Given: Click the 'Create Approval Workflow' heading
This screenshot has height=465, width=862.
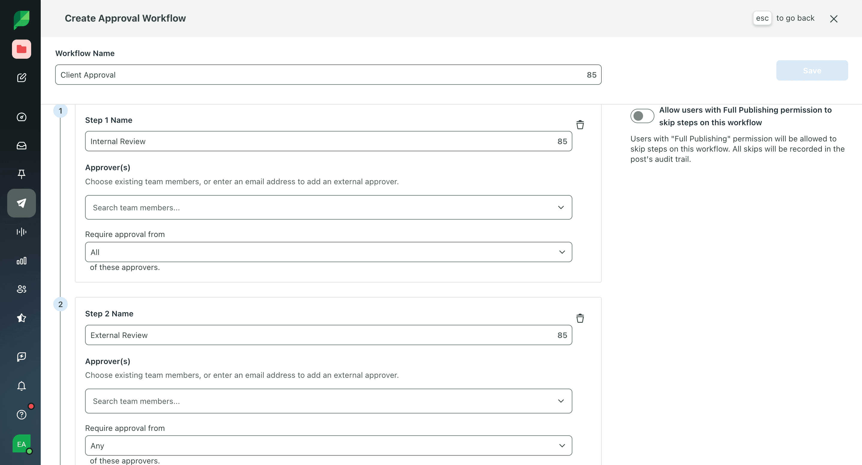Looking at the screenshot, I should pos(125,18).
